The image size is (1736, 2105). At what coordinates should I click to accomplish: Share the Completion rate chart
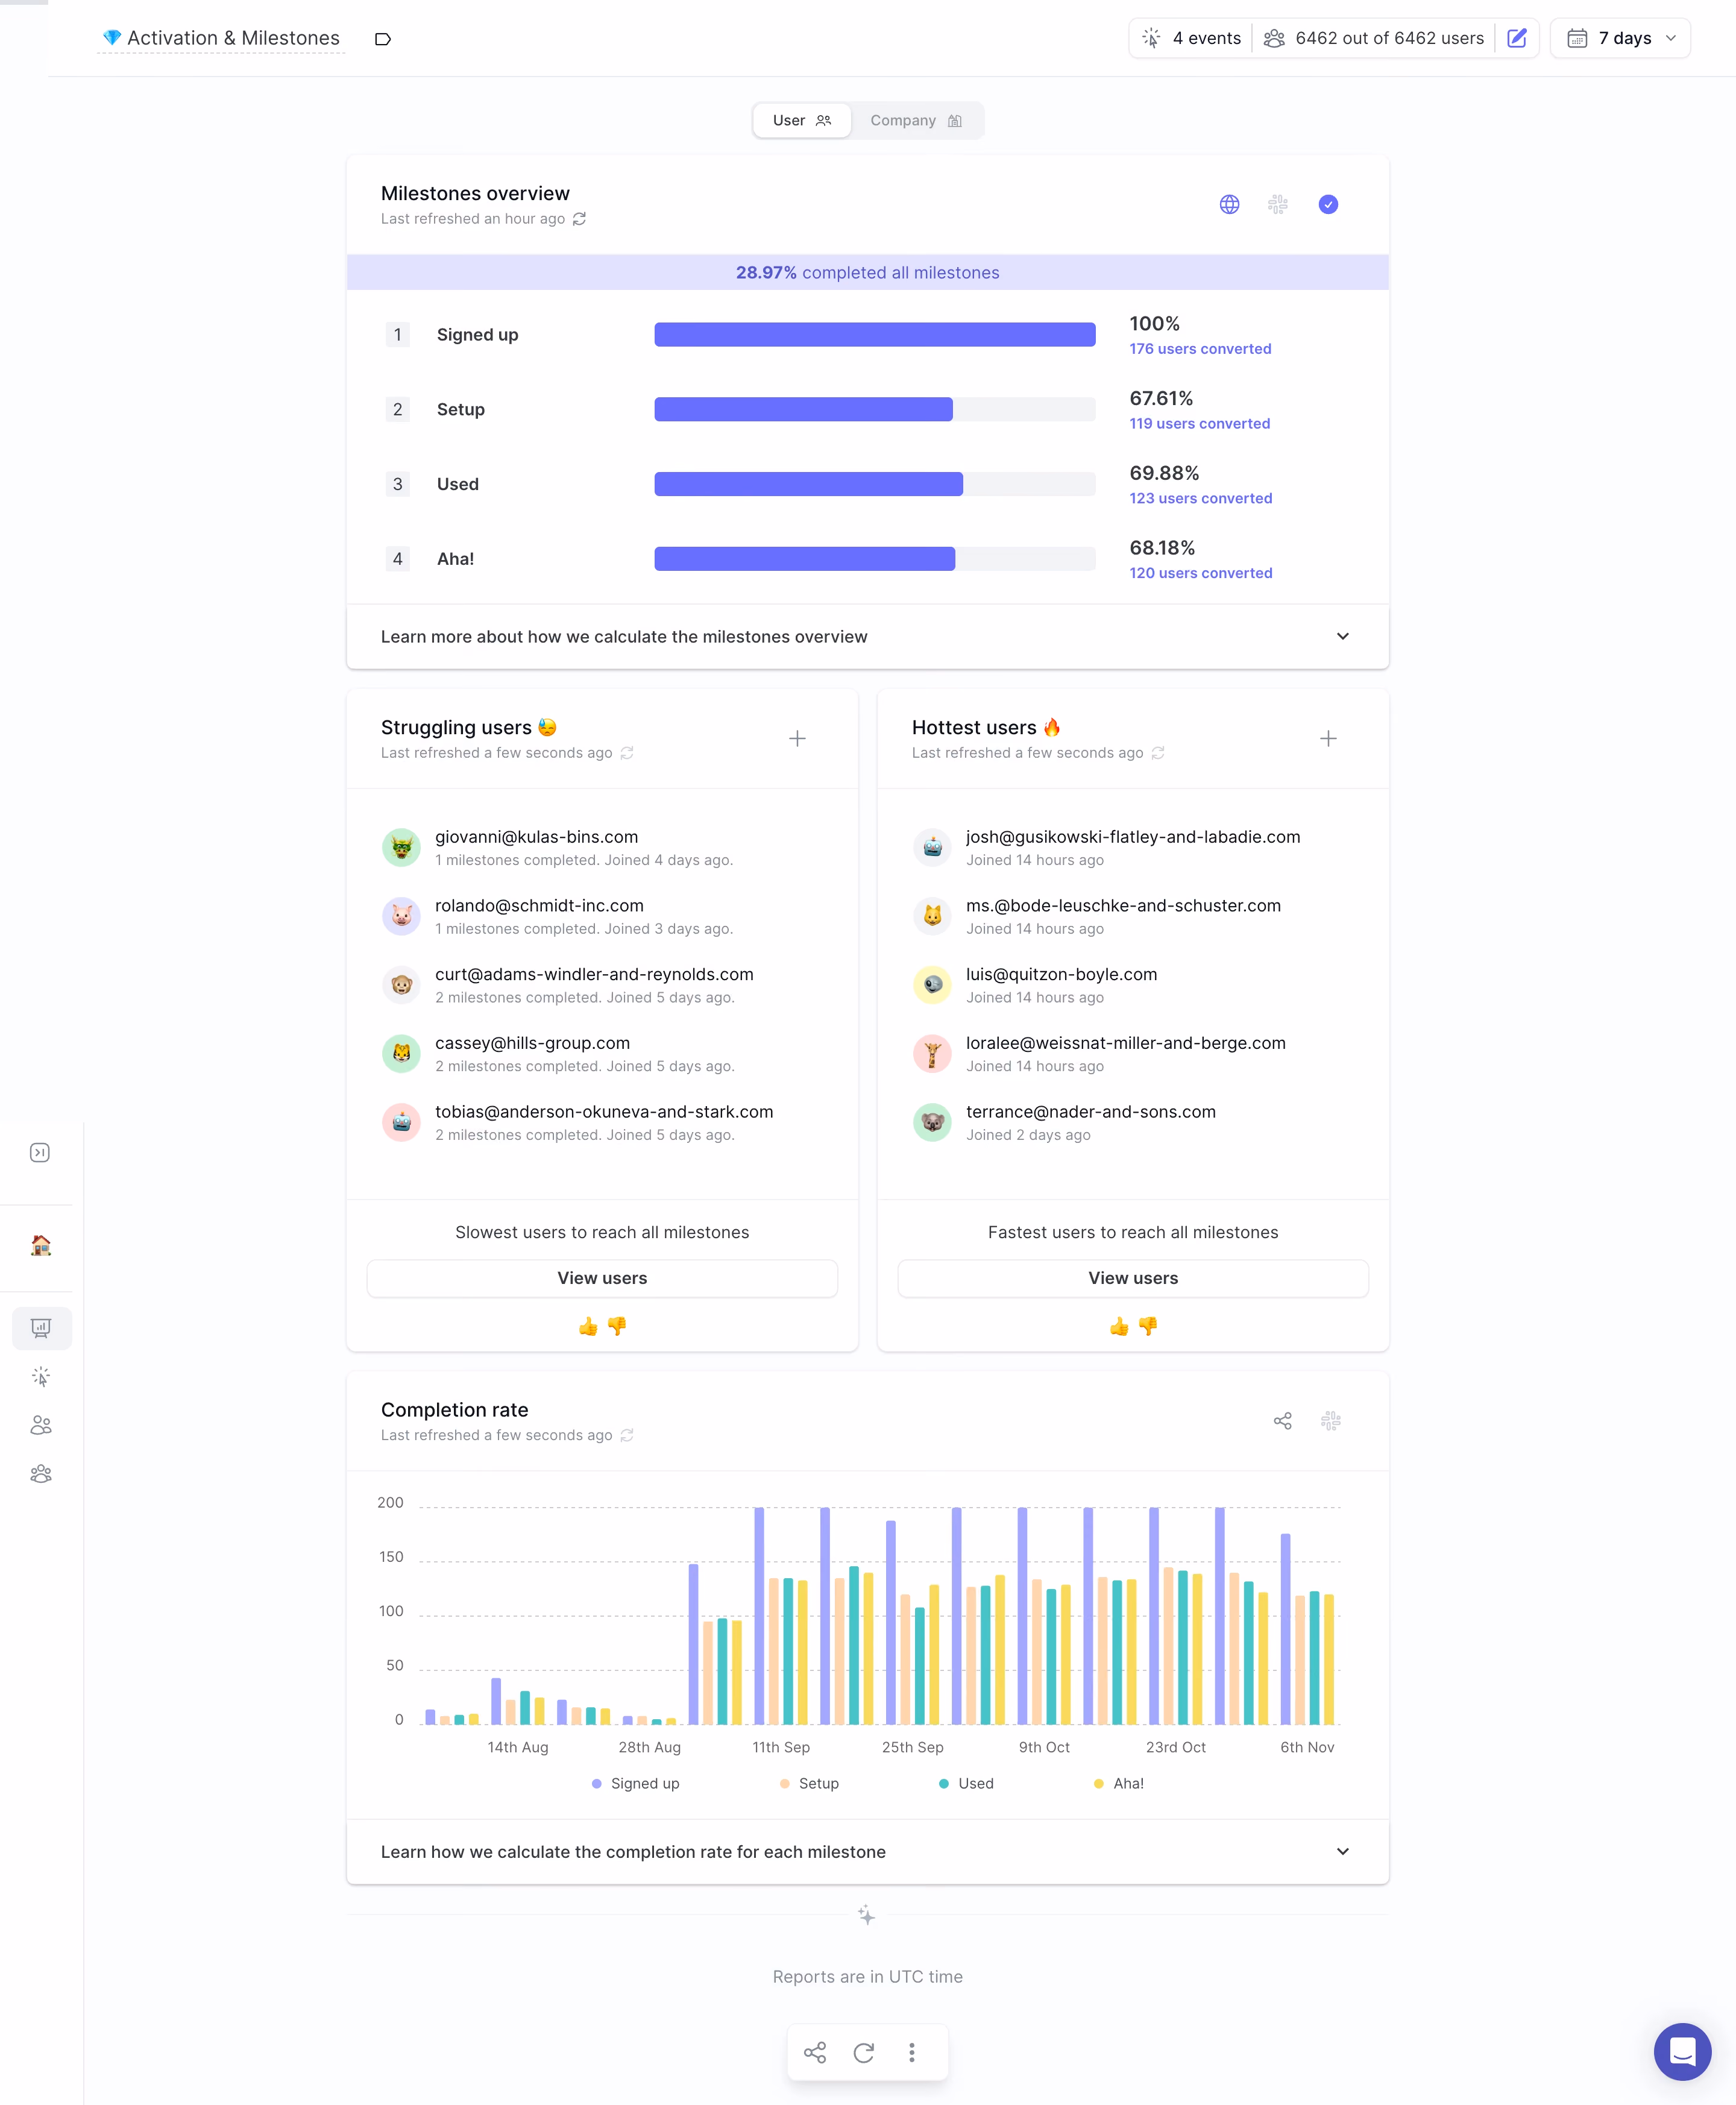(1282, 1421)
